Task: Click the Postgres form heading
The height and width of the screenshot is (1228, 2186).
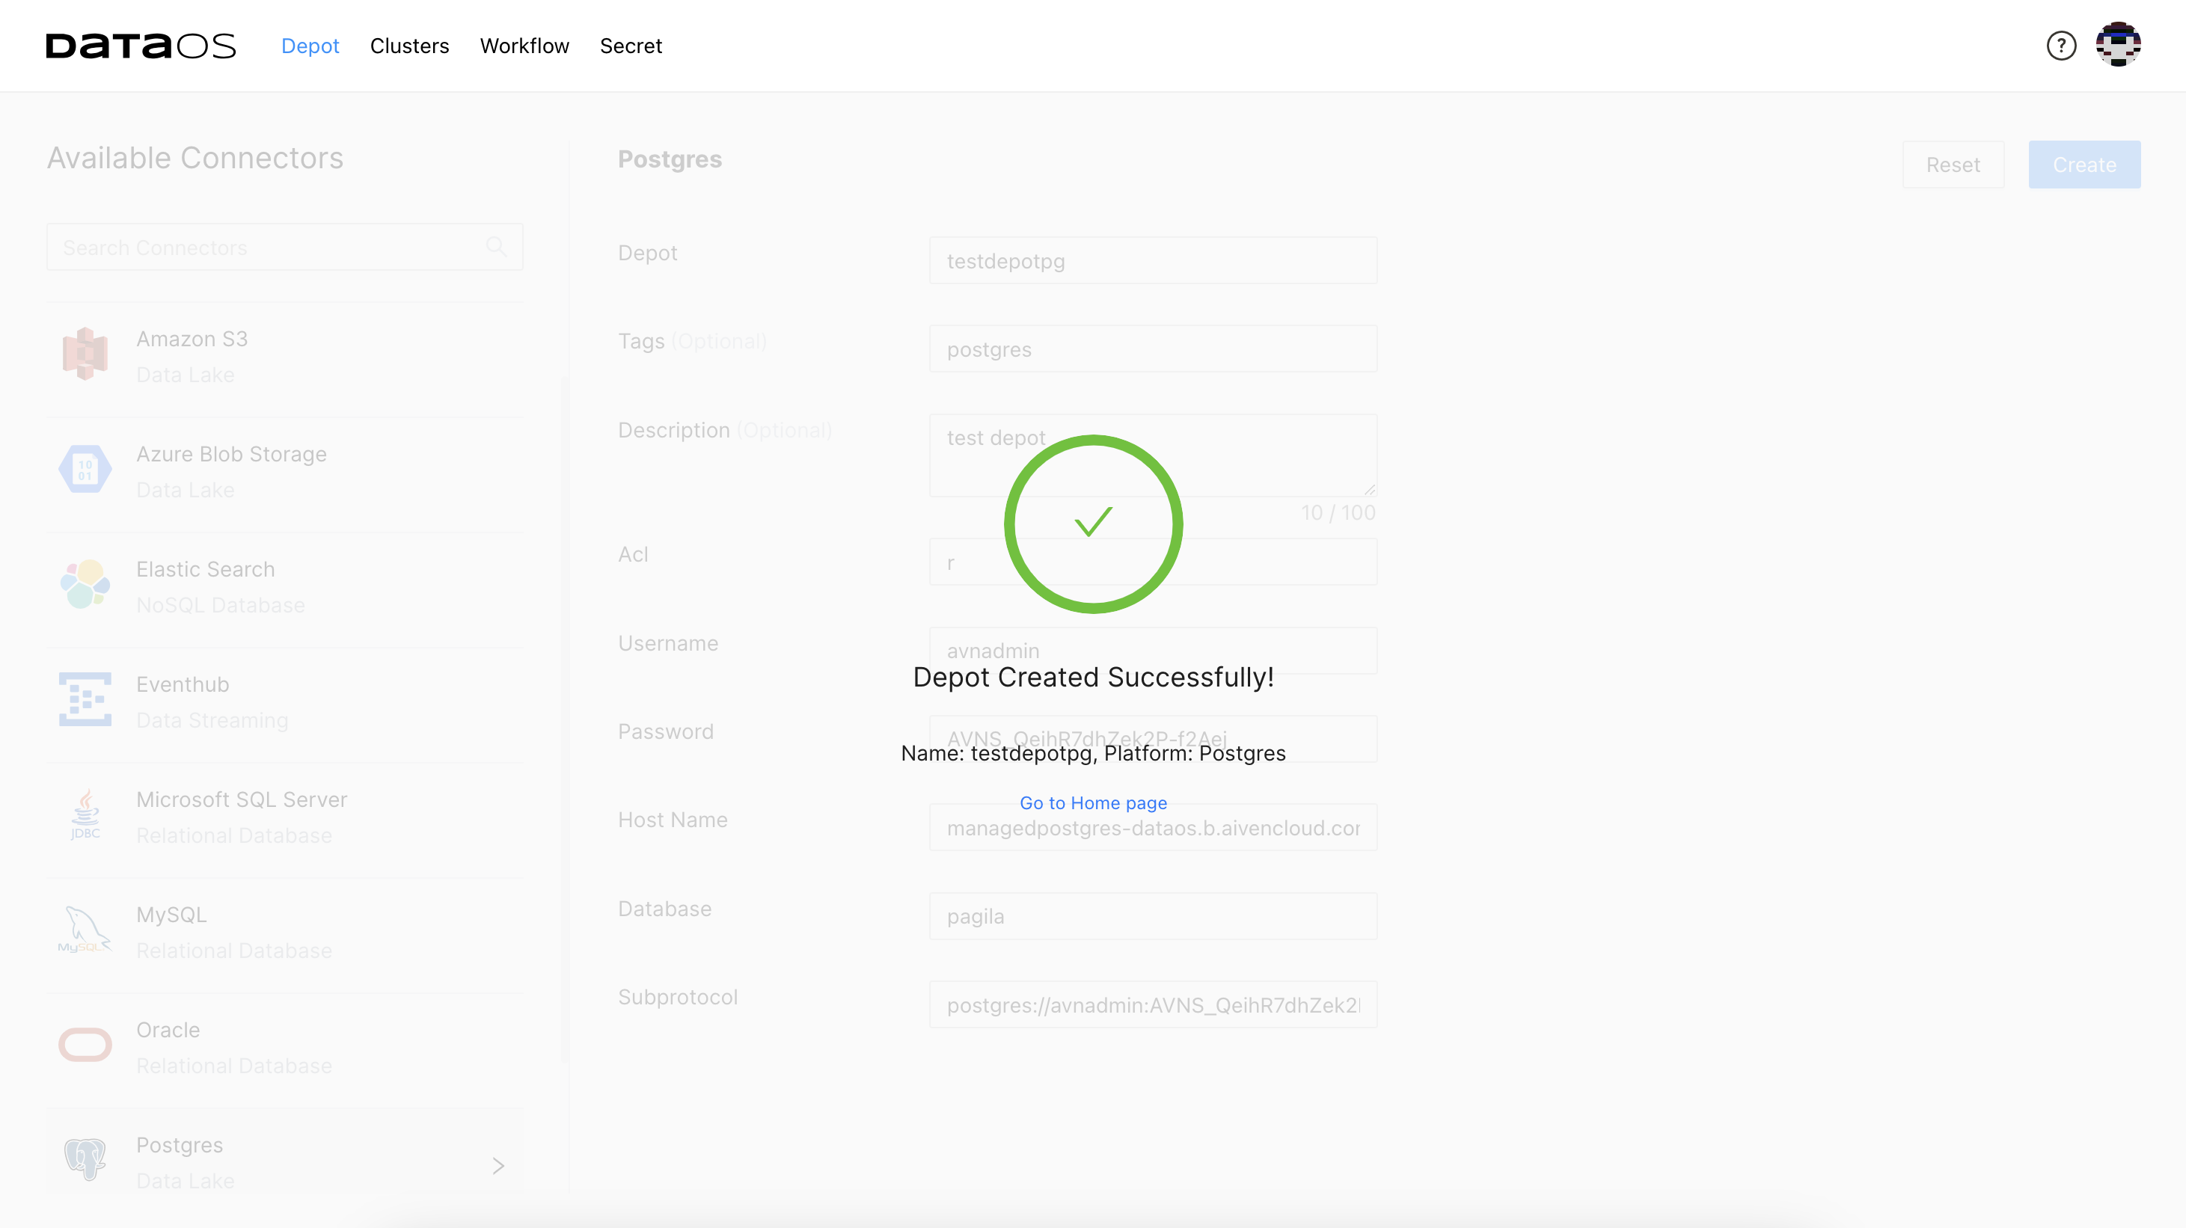Action: [670, 159]
